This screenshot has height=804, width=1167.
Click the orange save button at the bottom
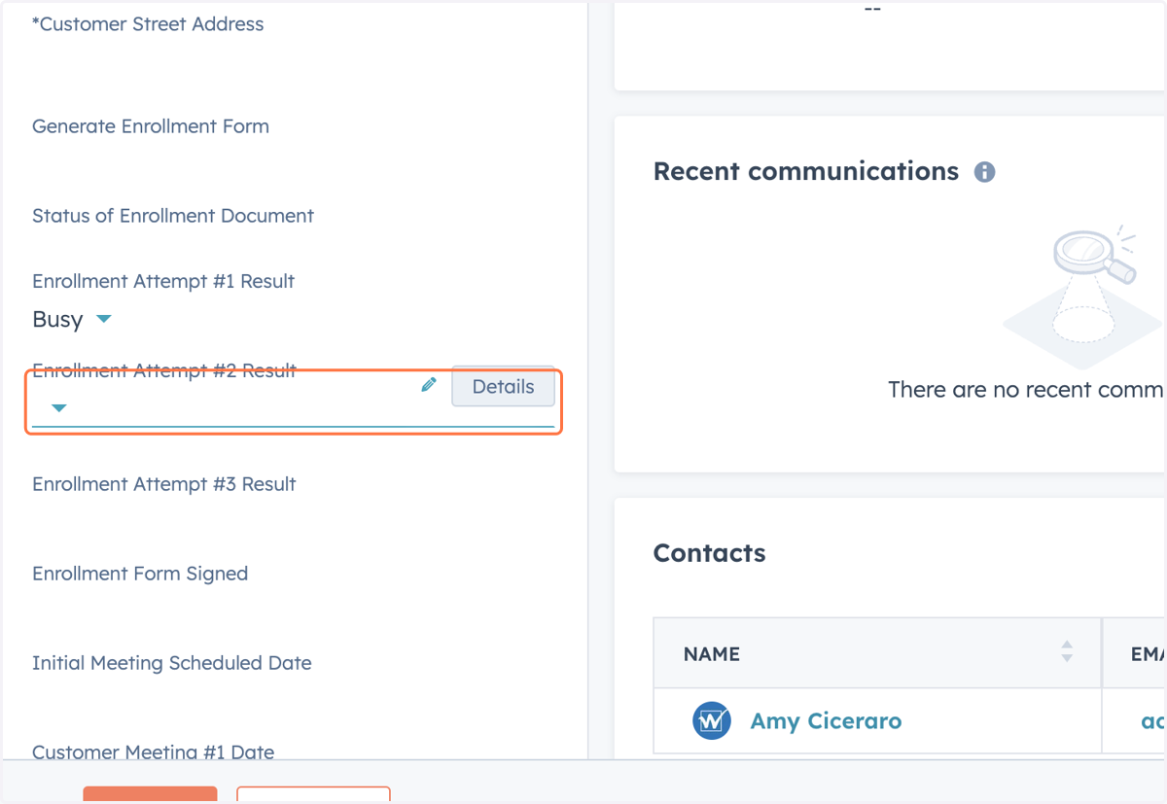[x=150, y=794]
